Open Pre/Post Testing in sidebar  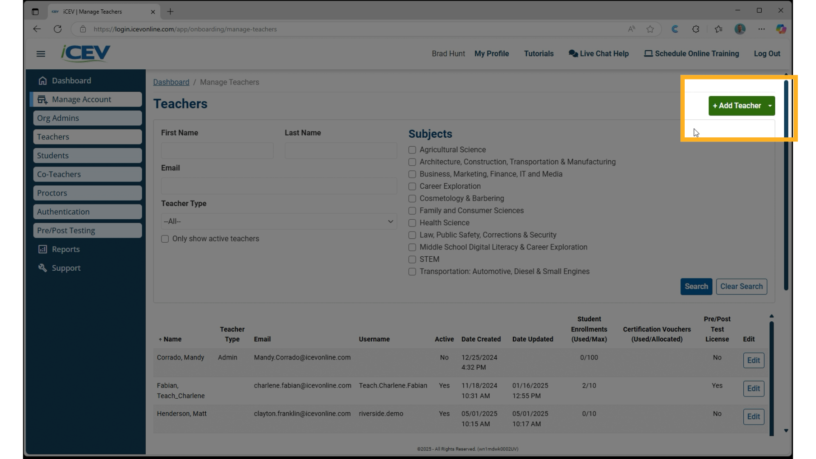pos(88,230)
